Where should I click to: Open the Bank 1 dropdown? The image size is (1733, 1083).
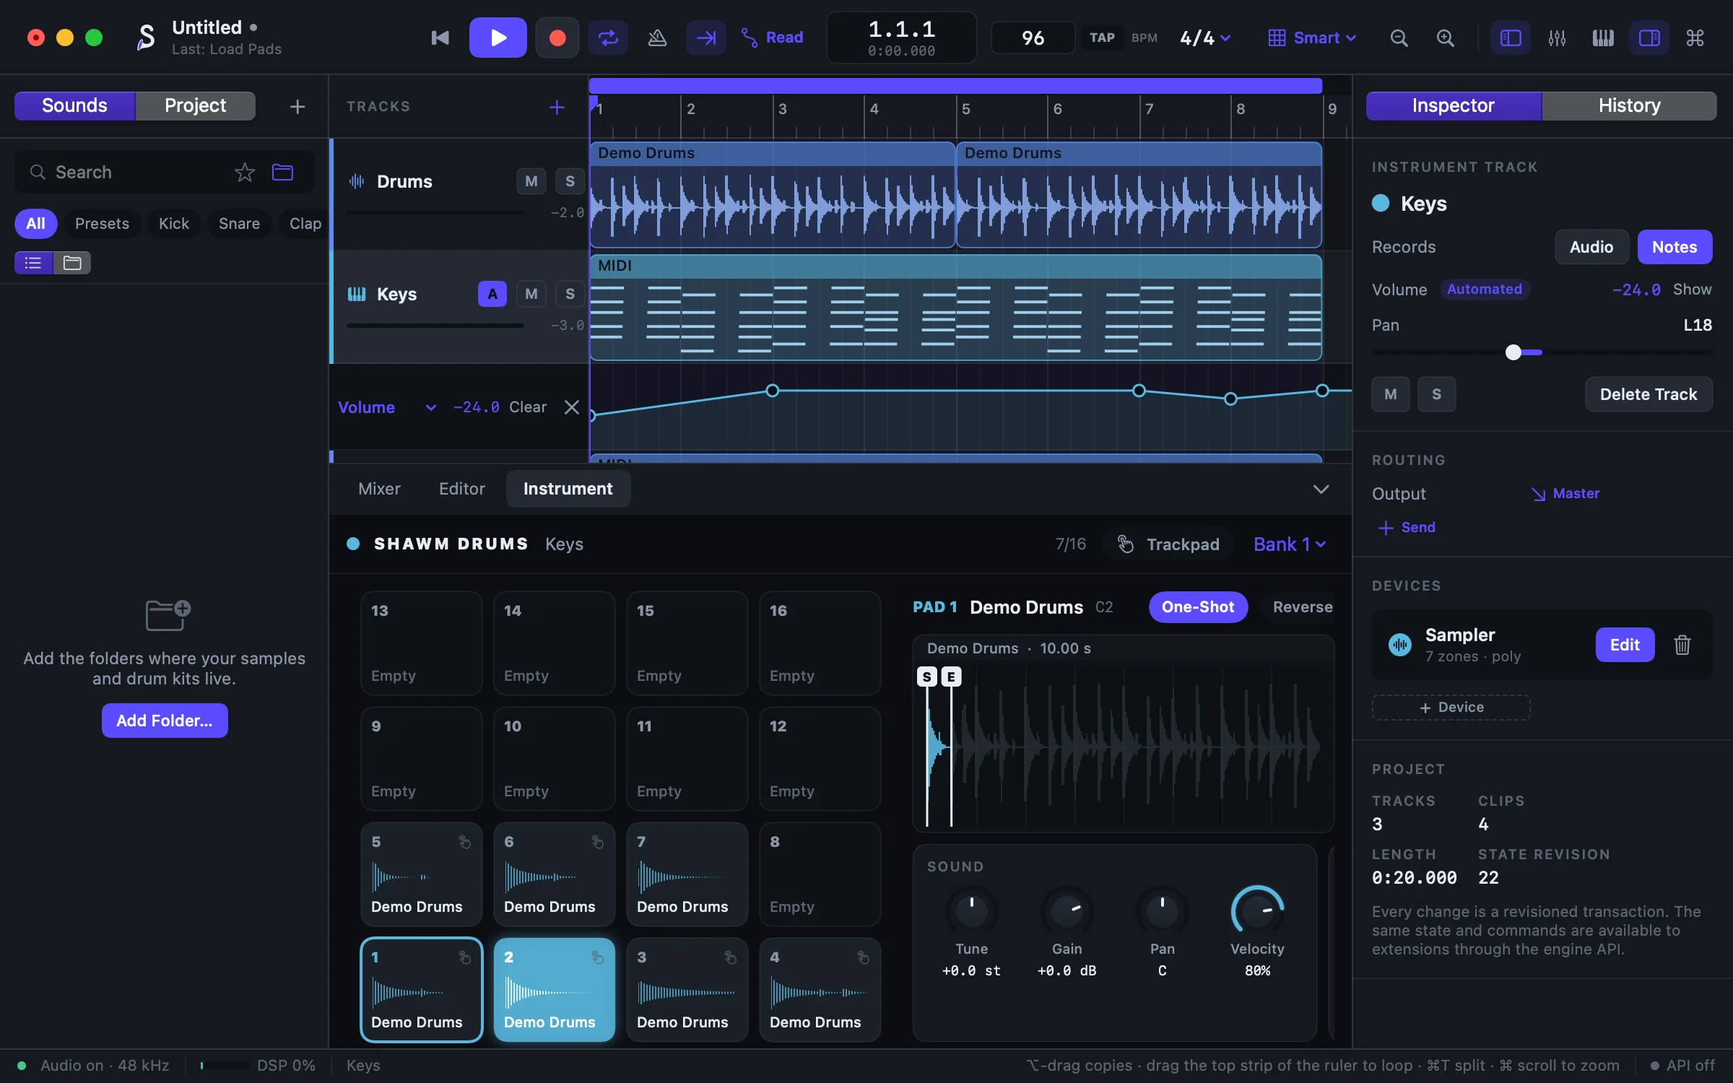pyautogui.click(x=1290, y=544)
